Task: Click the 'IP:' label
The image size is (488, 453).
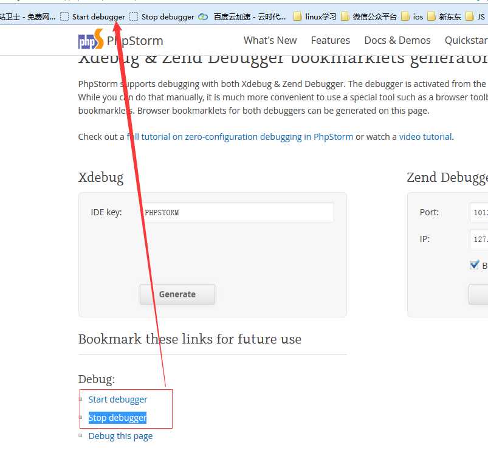Action: click(425, 239)
